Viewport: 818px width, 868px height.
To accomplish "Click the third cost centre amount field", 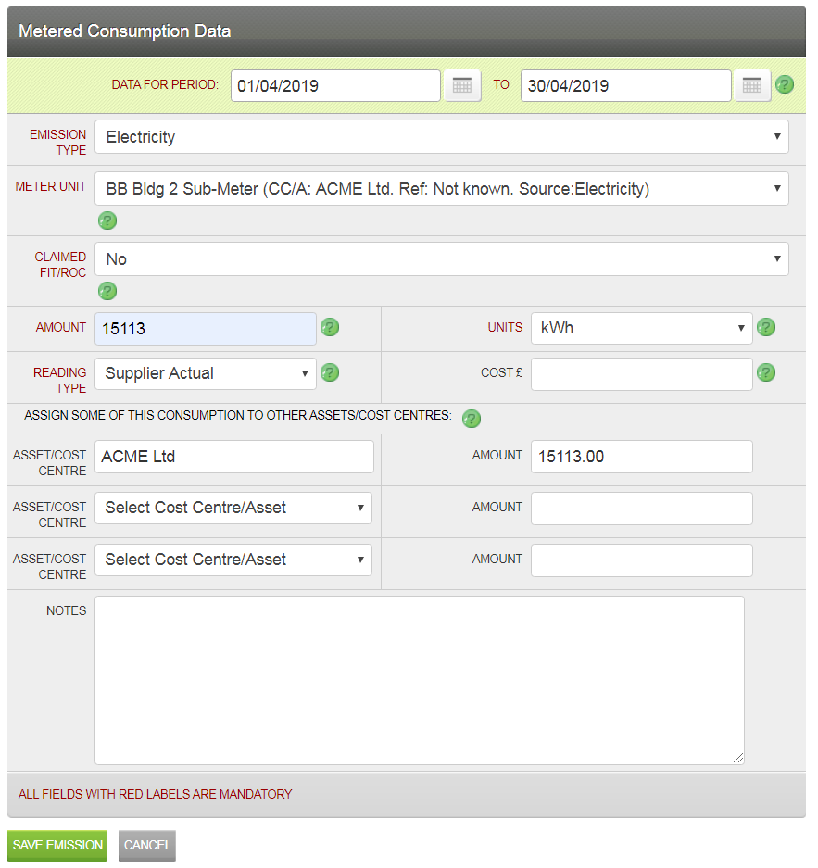I will pos(641,560).
